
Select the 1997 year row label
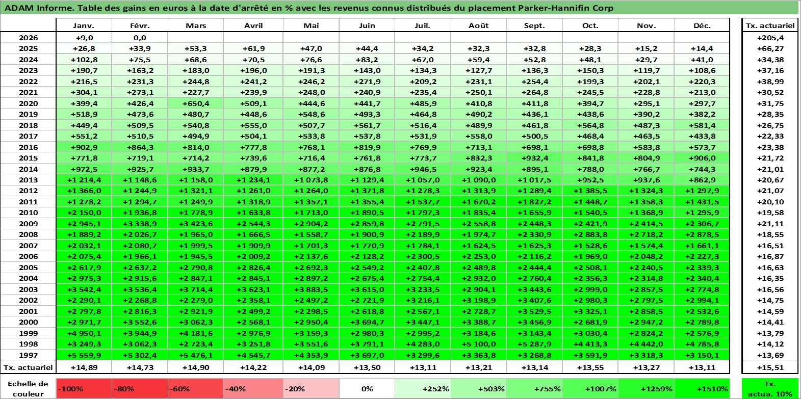point(28,355)
